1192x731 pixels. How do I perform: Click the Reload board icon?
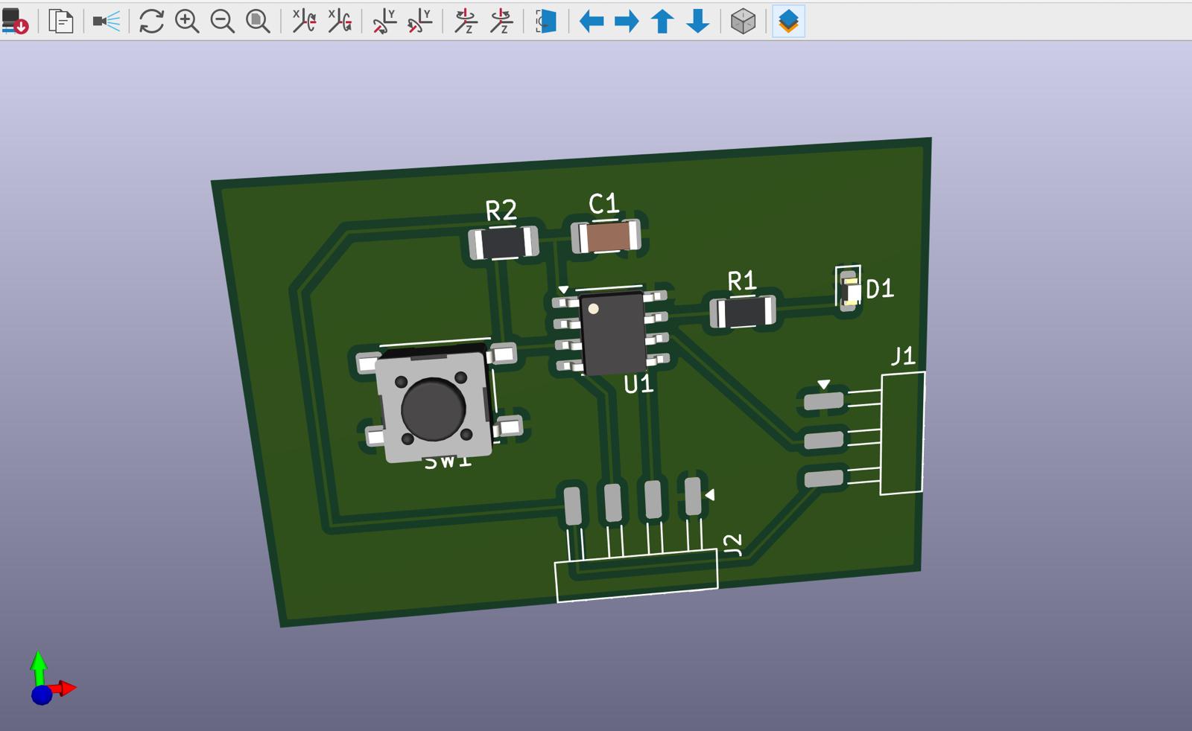click(x=15, y=21)
